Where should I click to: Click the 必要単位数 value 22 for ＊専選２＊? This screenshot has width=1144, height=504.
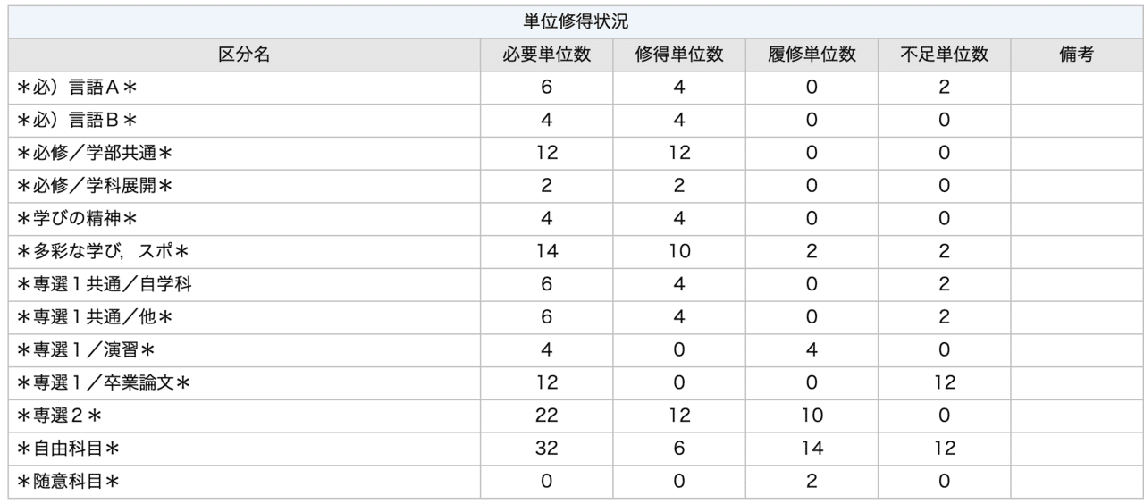(x=546, y=416)
